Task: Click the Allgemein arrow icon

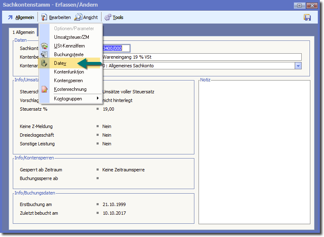Action: [x=10, y=17]
